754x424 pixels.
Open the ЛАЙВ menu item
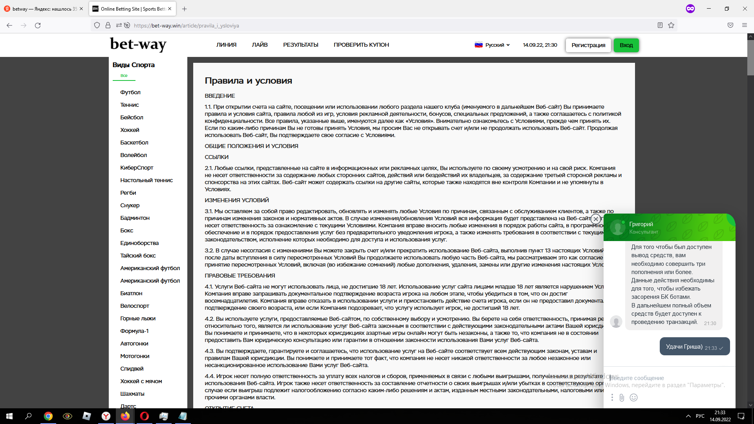(260, 45)
